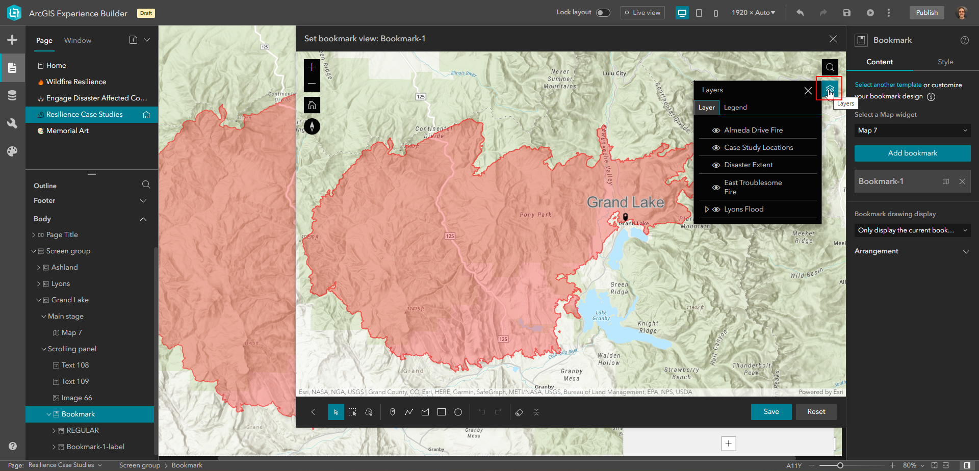The height and width of the screenshot is (471, 979).
Task: Open the Data panel in the left sidebar
Action: coord(12,95)
